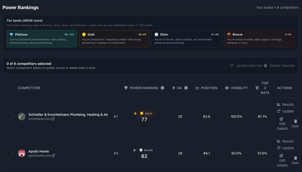Click the Platinum diamond icon
The height and width of the screenshot is (172, 302).
(x=11, y=34)
